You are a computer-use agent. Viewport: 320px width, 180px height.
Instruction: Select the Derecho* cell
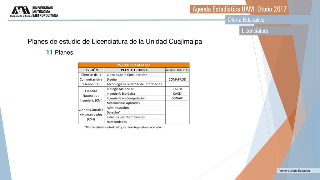tap(134, 112)
